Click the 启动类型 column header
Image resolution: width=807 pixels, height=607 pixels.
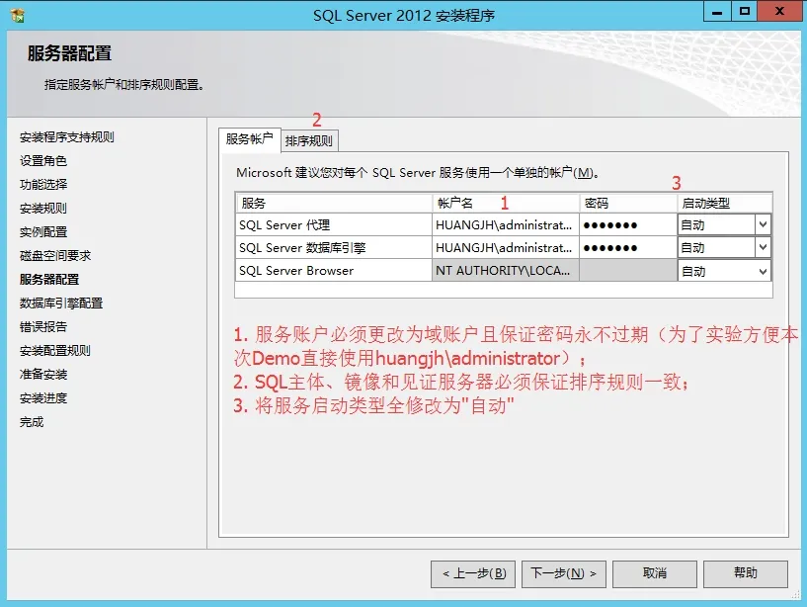(x=725, y=203)
